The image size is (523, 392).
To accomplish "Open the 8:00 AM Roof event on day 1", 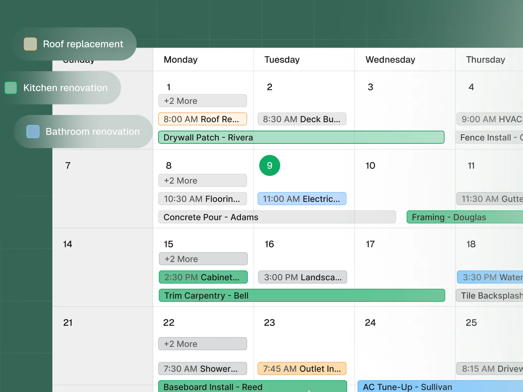I will [x=203, y=119].
